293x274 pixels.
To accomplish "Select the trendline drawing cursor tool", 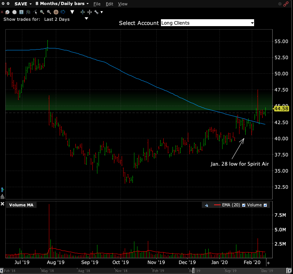I will 35,12.
